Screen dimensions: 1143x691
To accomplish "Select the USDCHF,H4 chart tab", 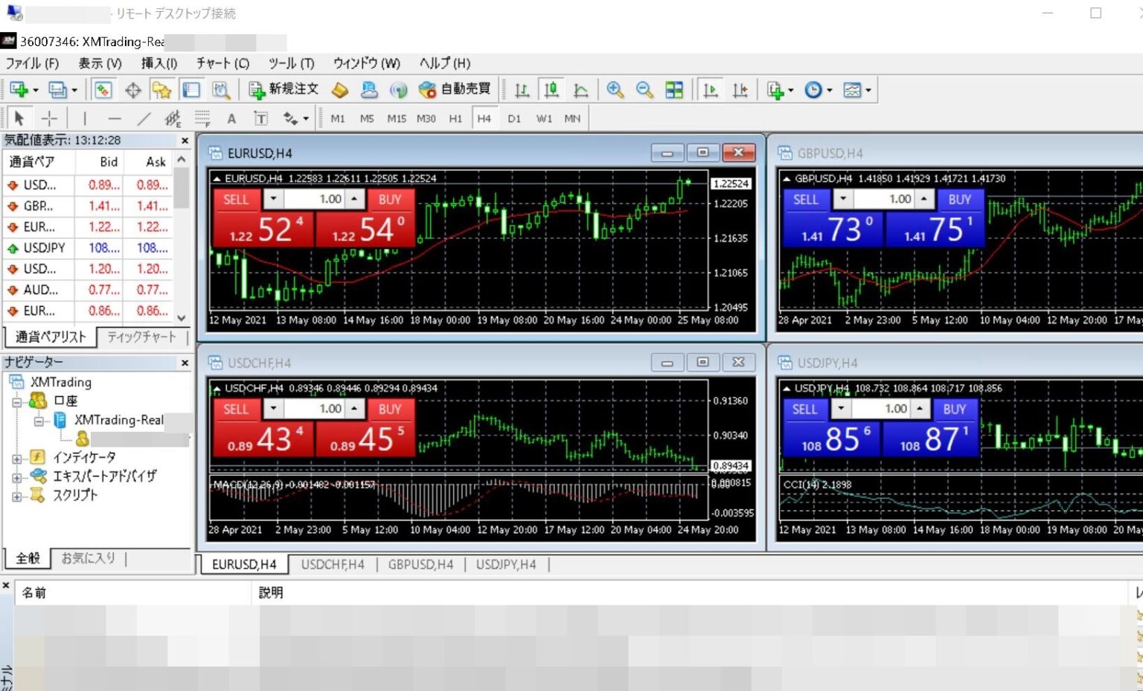I will (x=333, y=564).
